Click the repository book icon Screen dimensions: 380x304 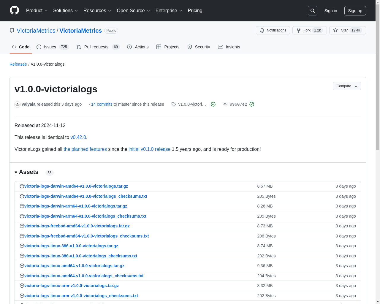(x=12, y=31)
